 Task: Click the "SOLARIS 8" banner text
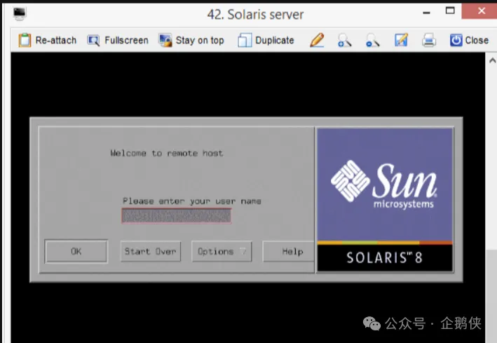[x=384, y=257]
